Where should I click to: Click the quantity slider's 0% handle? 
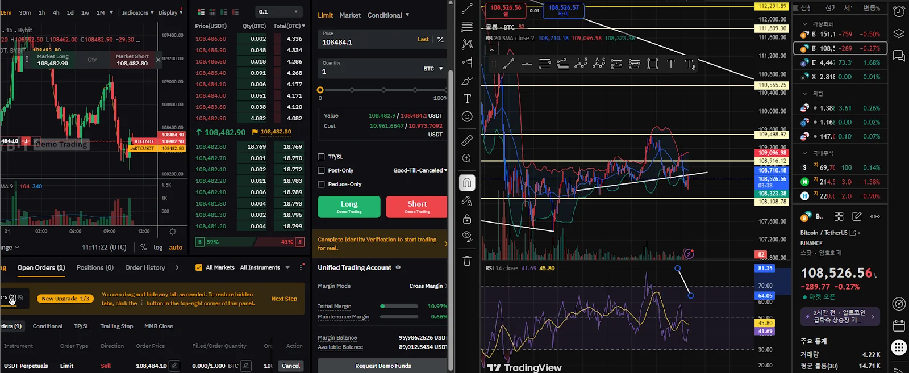(320, 90)
